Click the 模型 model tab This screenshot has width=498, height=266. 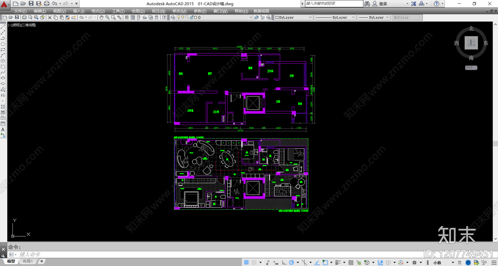pyautogui.click(x=11, y=261)
